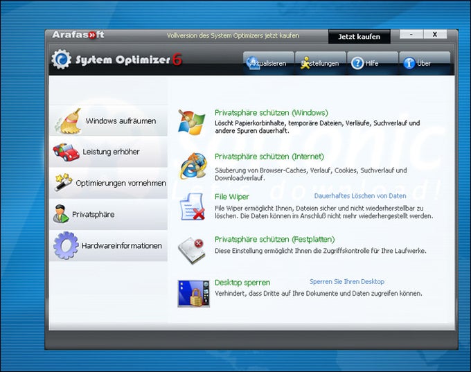Switch to Leistung erhöhen section
The image size is (471, 372).
(x=109, y=152)
